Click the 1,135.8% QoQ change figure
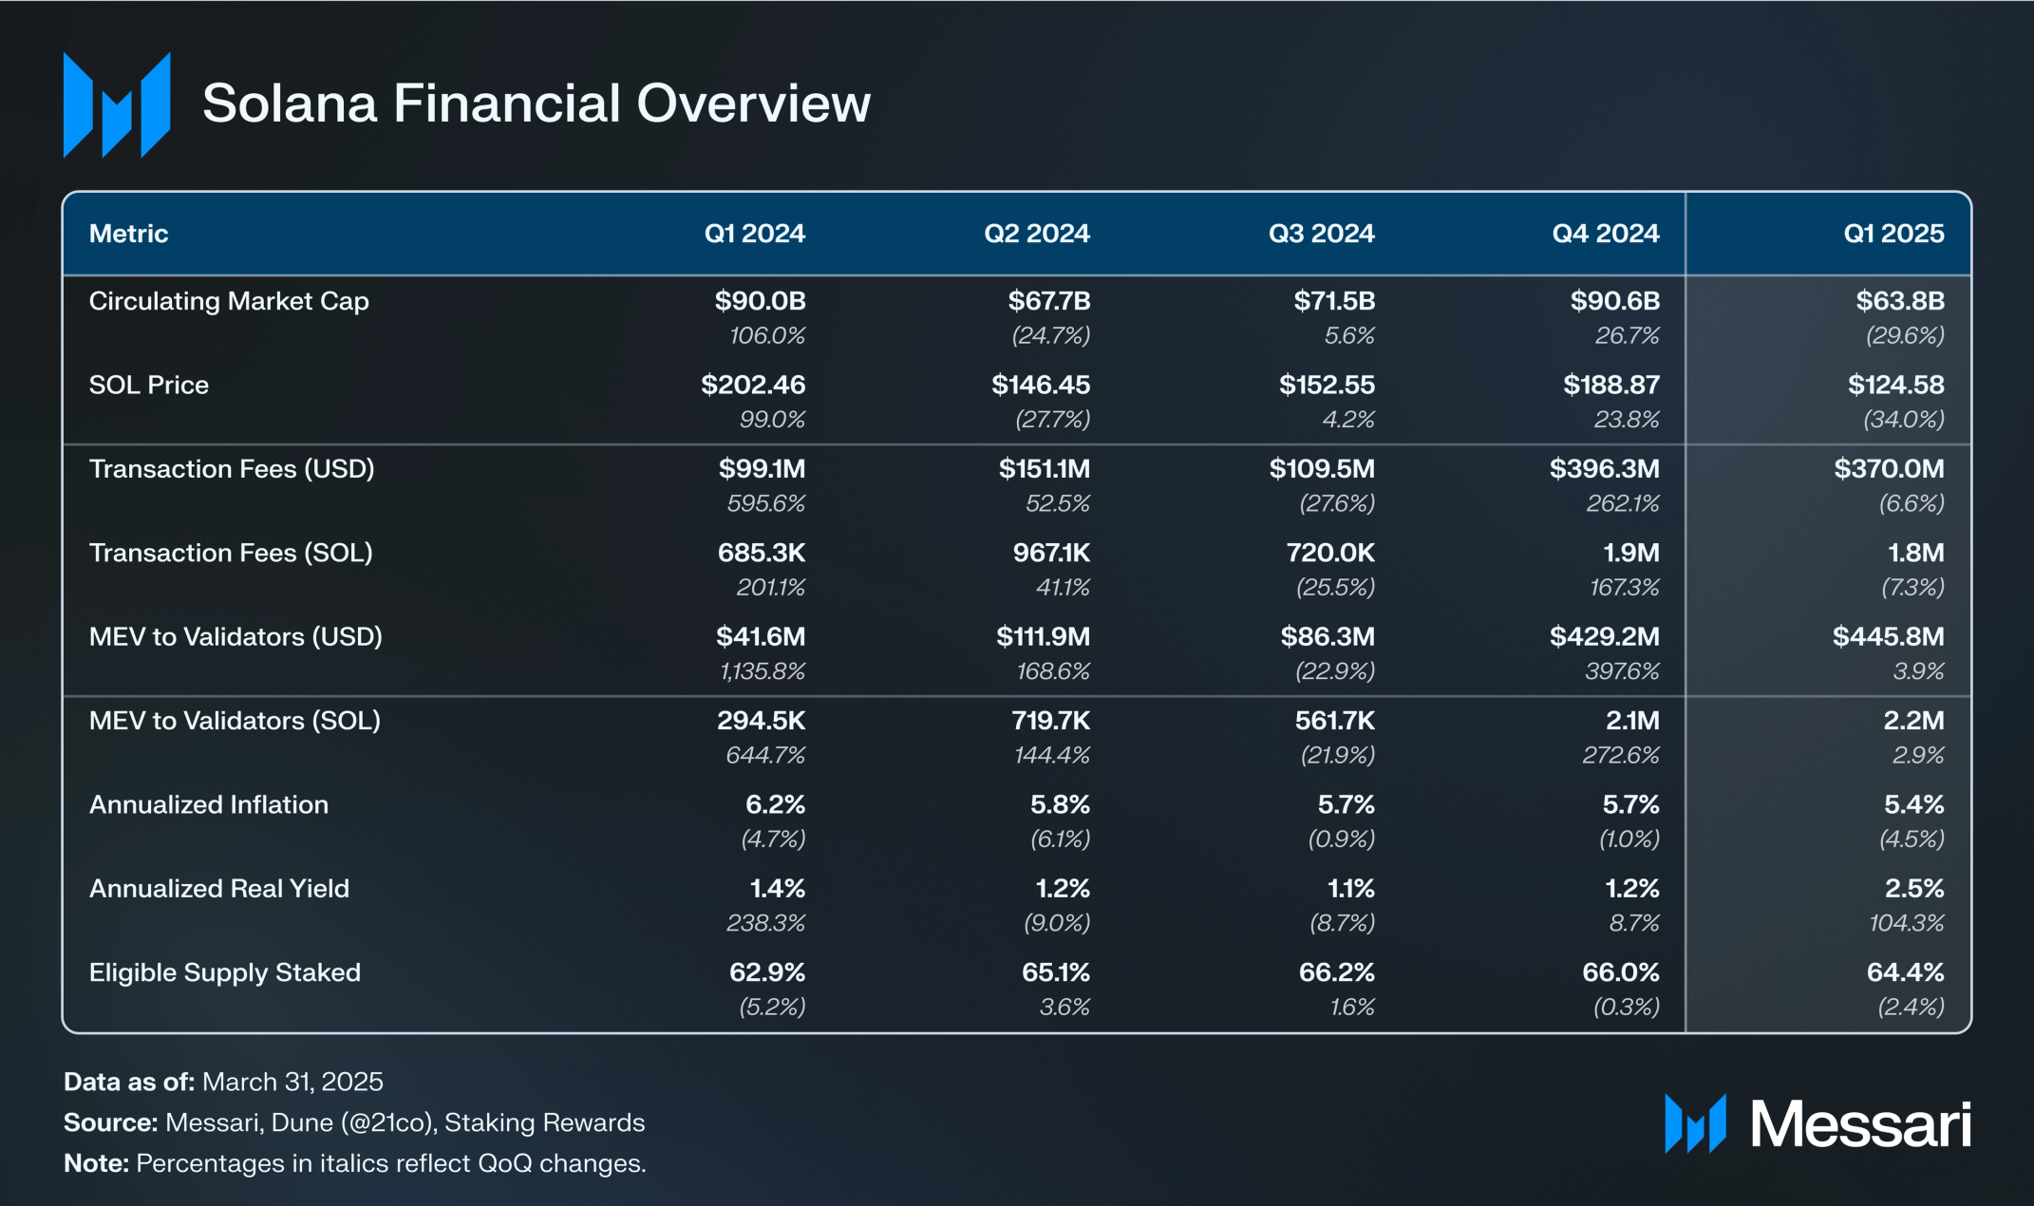 pyautogui.click(x=763, y=671)
